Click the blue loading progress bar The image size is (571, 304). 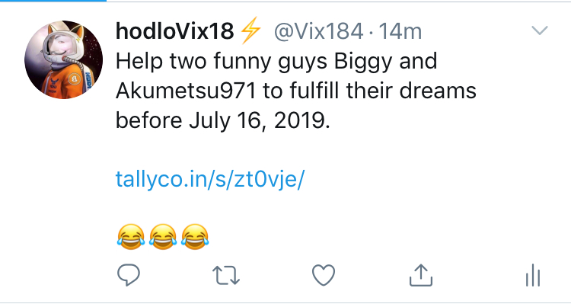pyautogui.click(x=53, y=1)
